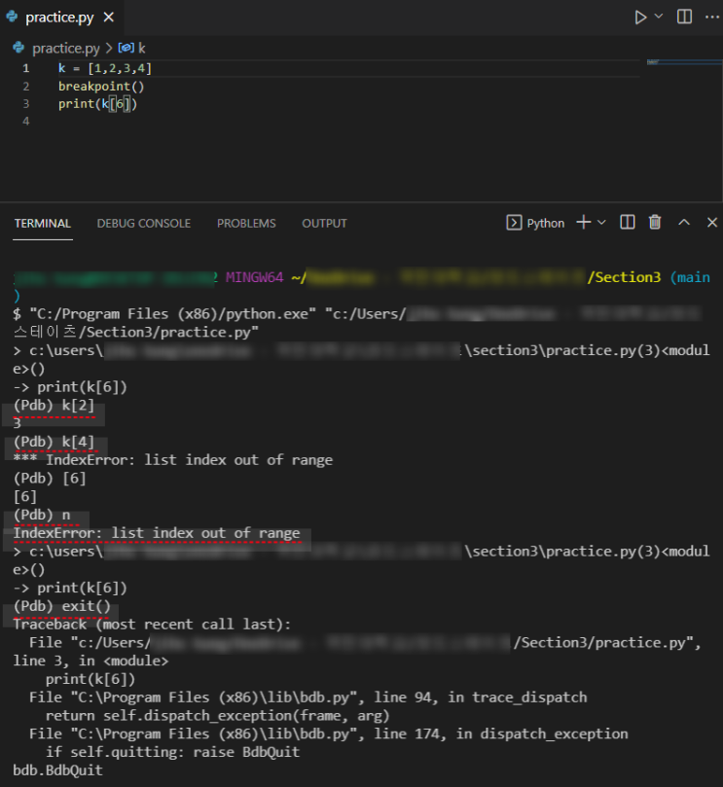
Task: Close the terminal panel
Action: coord(712,222)
